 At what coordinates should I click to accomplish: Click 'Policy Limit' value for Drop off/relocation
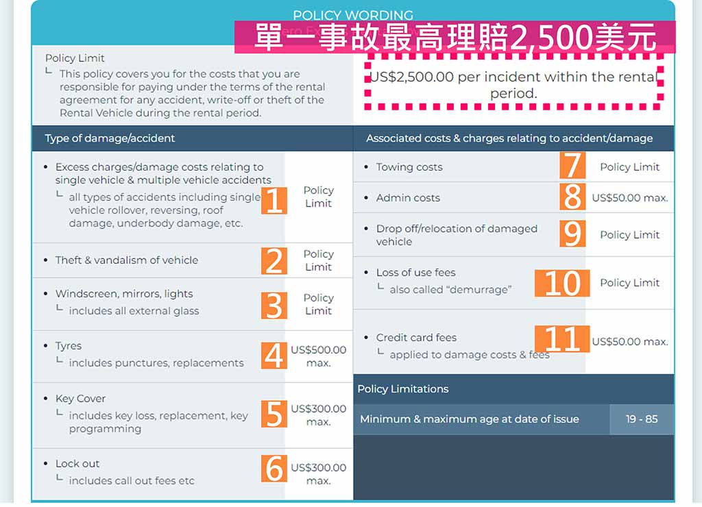629,235
